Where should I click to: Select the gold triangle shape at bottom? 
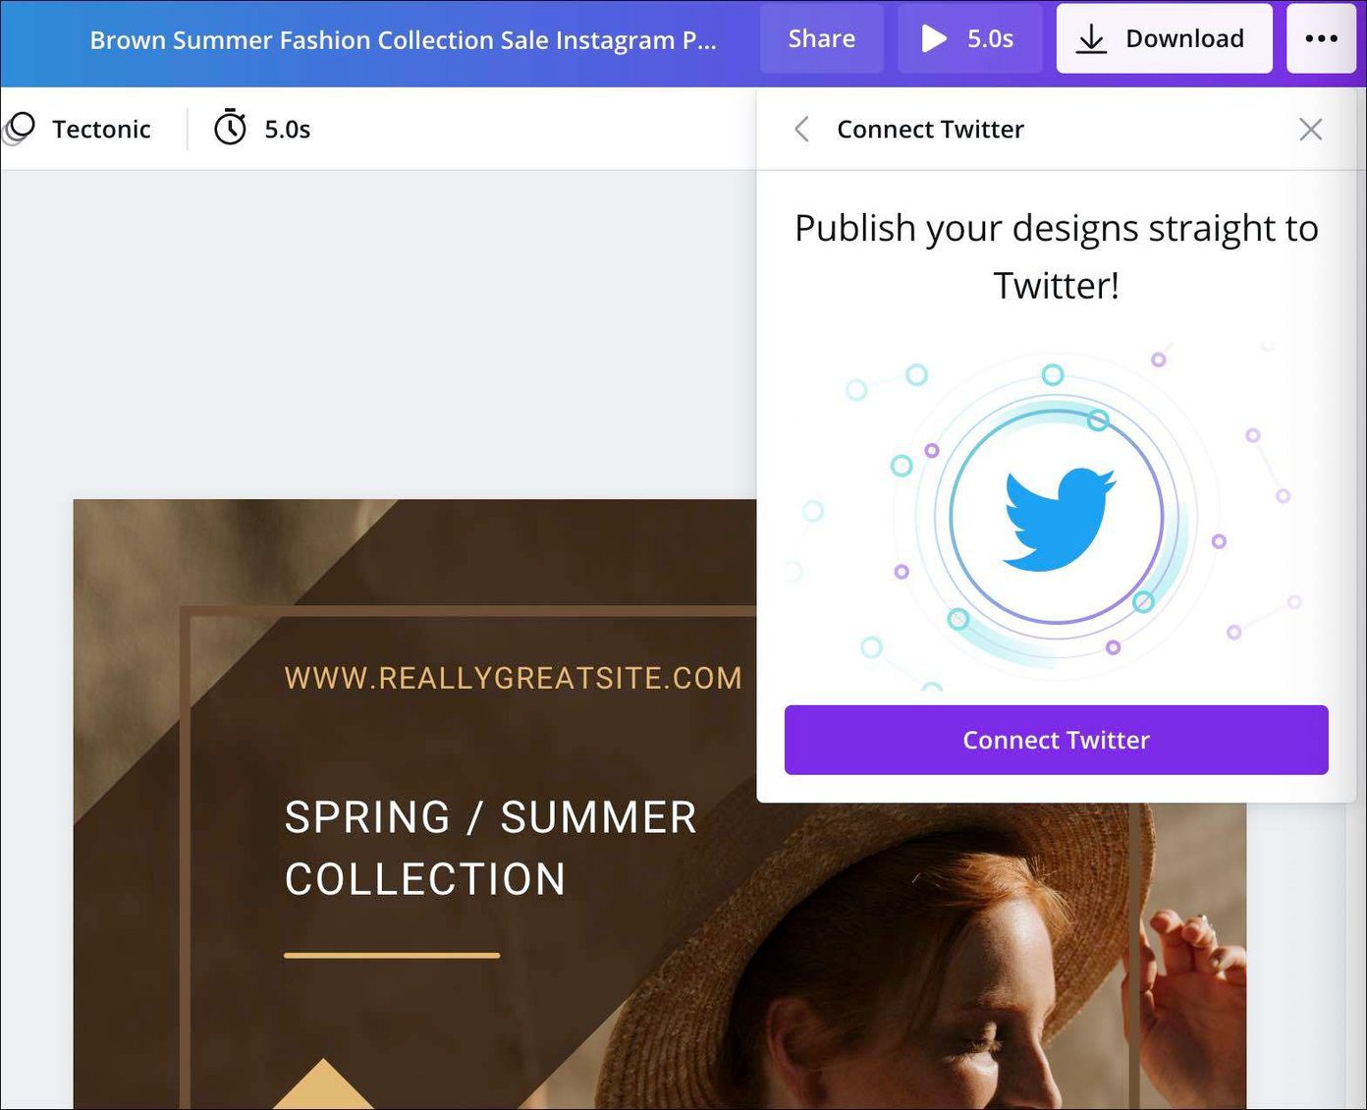click(x=324, y=1084)
